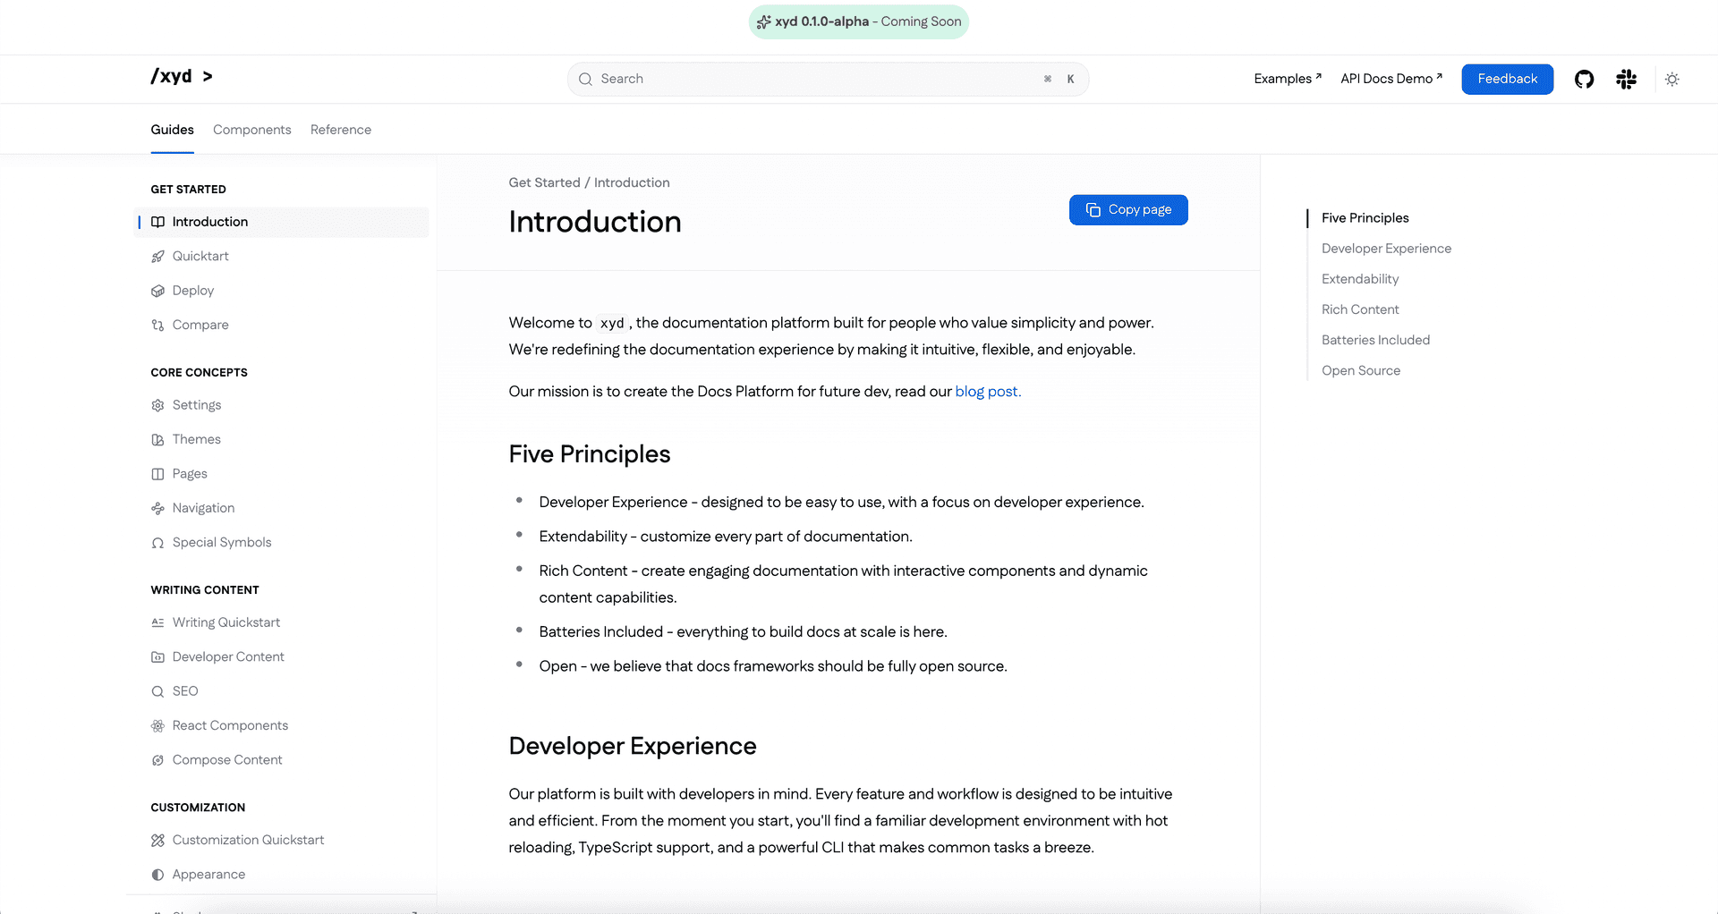Switch to the Reference tab
Screen dimensions: 1718x914
pos(341,130)
